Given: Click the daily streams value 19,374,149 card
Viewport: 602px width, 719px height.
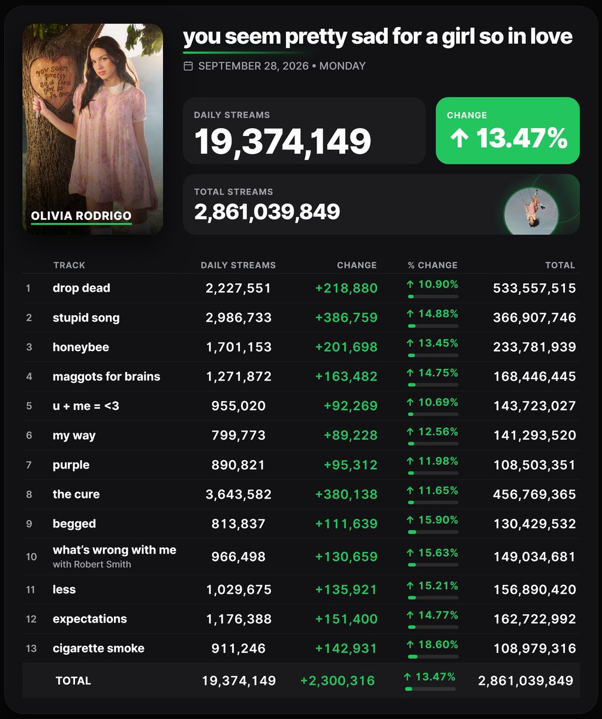Looking at the screenshot, I should (x=304, y=131).
